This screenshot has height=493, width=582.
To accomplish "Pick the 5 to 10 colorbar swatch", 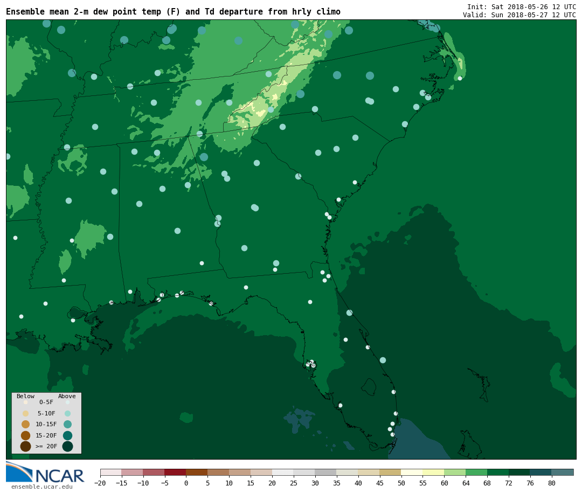I will pos(219,472).
